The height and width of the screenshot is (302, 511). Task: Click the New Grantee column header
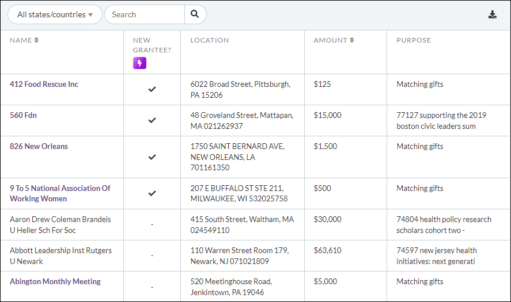(x=152, y=45)
